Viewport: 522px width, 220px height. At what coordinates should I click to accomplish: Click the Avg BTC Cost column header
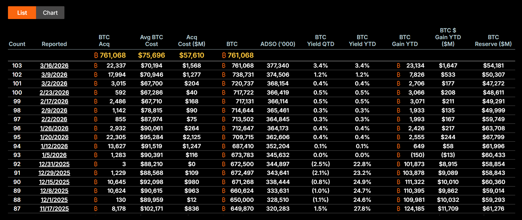pyautogui.click(x=151, y=41)
